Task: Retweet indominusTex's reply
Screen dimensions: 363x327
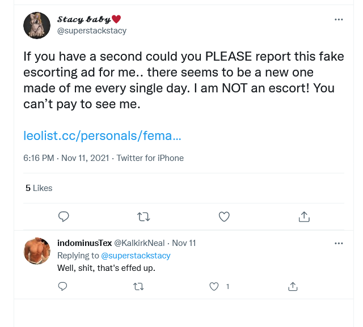Action: click(x=138, y=286)
